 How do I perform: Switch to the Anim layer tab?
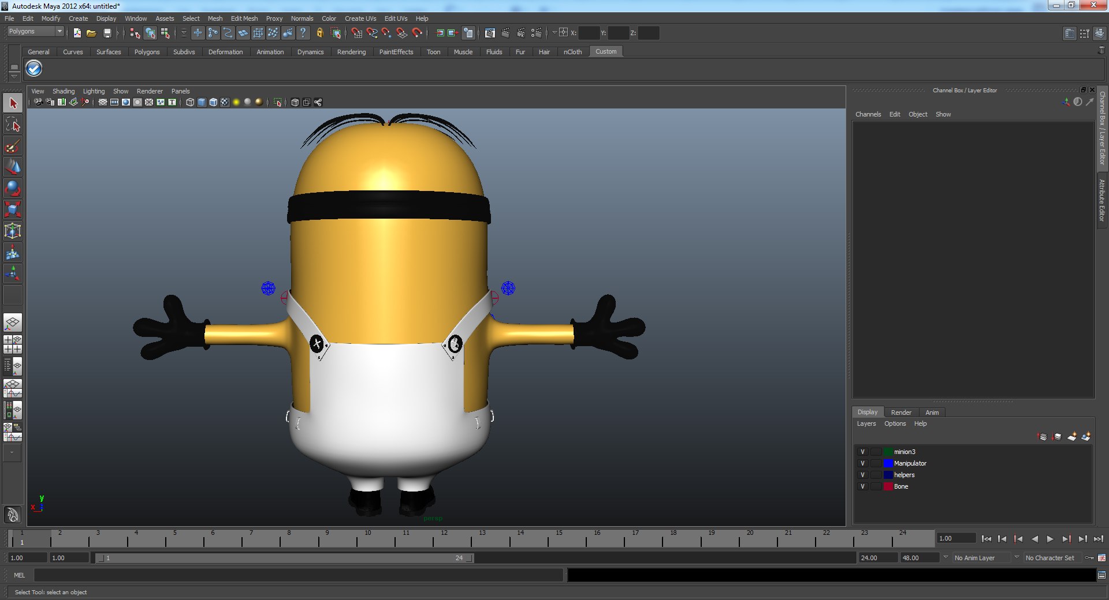[932, 412]
